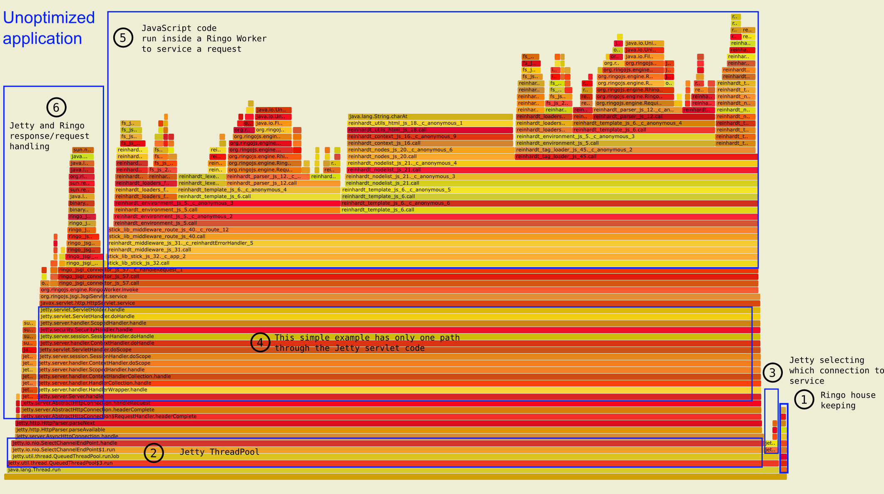
Task: Zoom into jetty.server.AbstractHttpConnection.handleRequest frame
Action: tap(391, 403)
